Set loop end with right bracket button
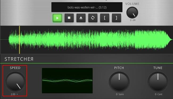This screenshot has height=99, width=173. tap(116, 18)
